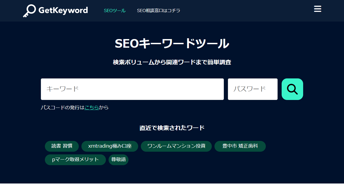This screenshot has height=194, width=344.
Task: Select the ワンルームマンション投資 recent keyword
Action: pyautogui.click(x=176, y=146)
